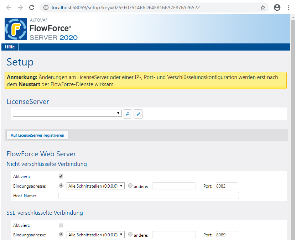The height and width of the screenshot is (241, 296).
Task: Click the FlowForce Server logo
Action: (x=16, y=29)
